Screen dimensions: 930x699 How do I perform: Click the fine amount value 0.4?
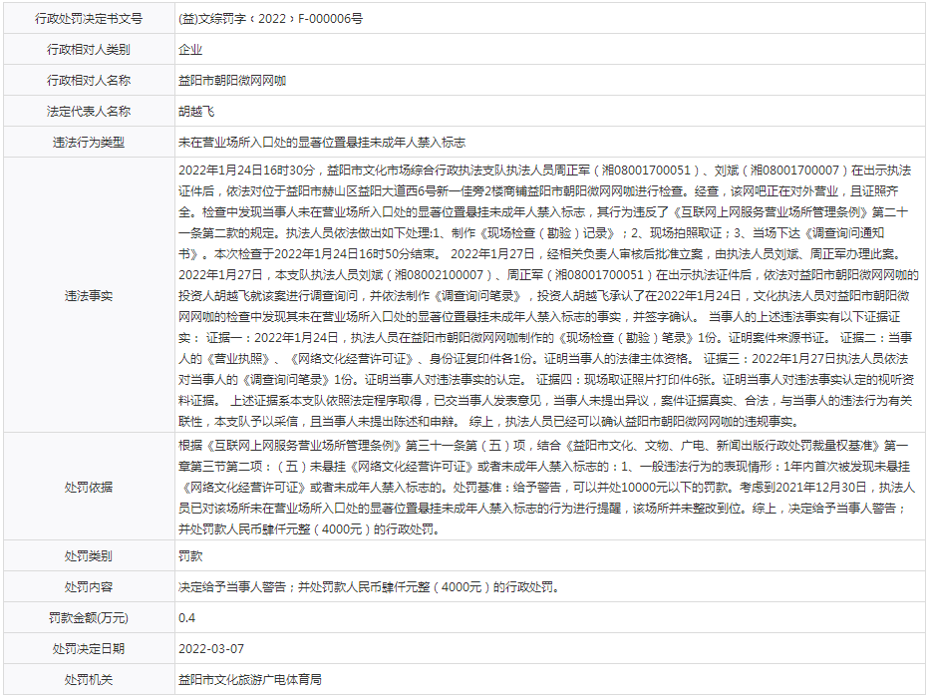pos(187,618)
